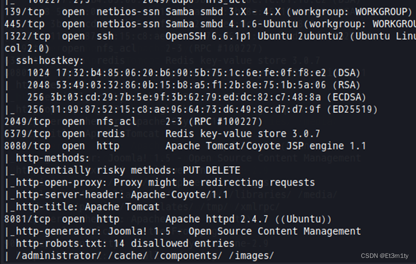This screenshot has height=264, width=416.
Task: Click the Redis key-value store 3.0.7 text
Action: coord(243,133)
